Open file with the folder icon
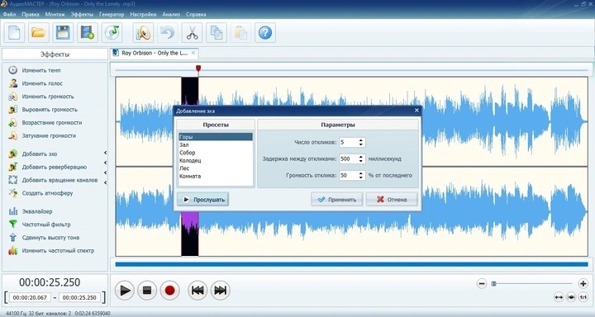This screenshot has height=317, width=595. pyautogui.click(x=38, y=33)
